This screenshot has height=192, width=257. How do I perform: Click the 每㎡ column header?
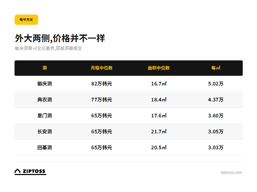[216, 68]
